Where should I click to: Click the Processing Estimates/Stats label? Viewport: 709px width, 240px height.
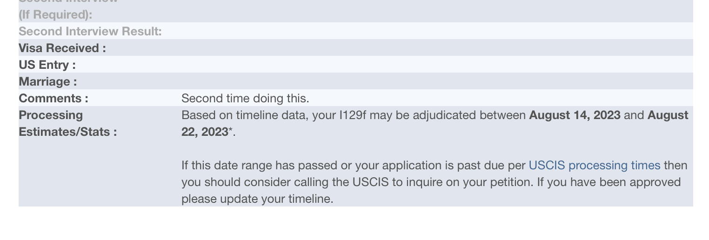pos(67,123)
